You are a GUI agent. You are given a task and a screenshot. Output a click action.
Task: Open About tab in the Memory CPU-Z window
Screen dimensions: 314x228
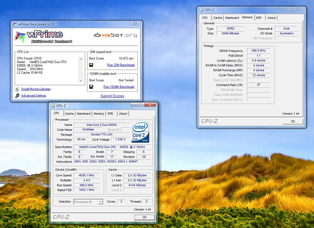click(271, 17)
